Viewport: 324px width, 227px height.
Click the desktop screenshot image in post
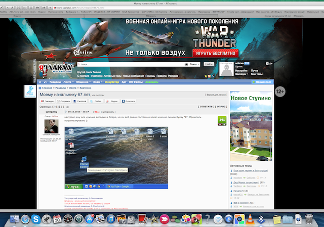click(116, 158)
